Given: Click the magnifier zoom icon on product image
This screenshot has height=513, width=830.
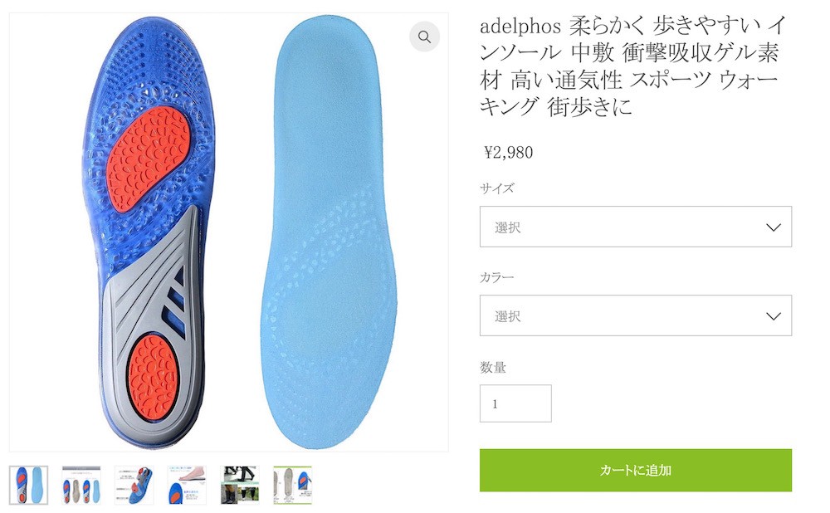Looking at the screenshot, I should click(x=424, y=37).
